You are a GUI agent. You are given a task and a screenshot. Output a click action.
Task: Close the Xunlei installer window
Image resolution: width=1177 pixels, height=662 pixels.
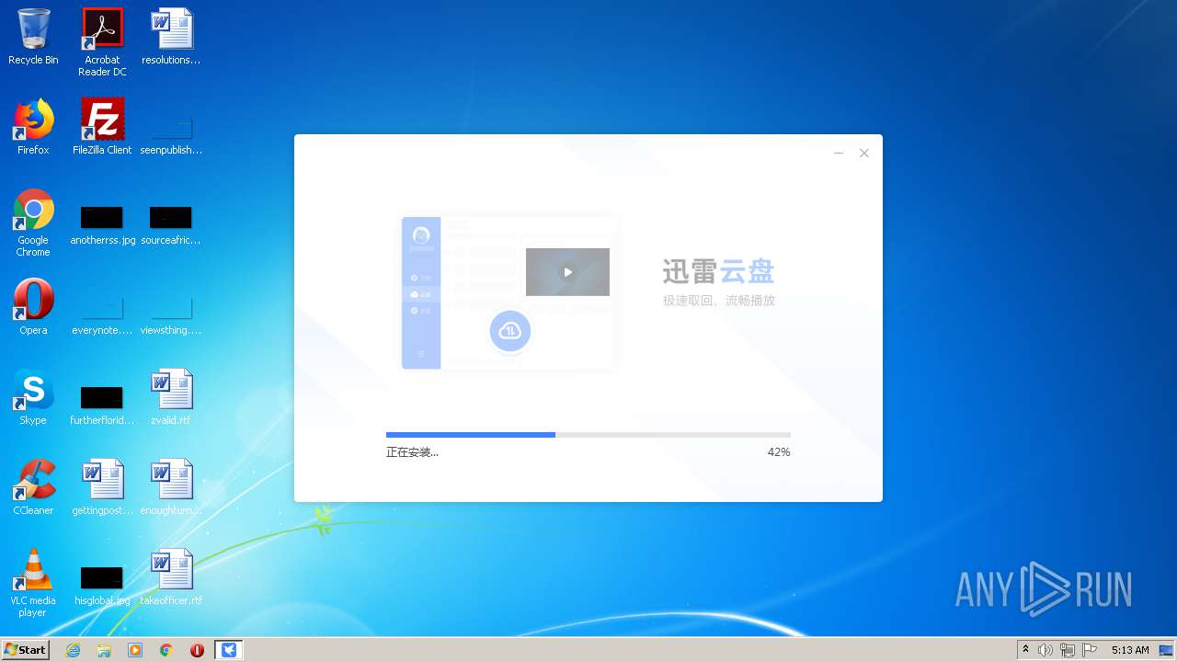pyautogui.click(x=864, y=153)
